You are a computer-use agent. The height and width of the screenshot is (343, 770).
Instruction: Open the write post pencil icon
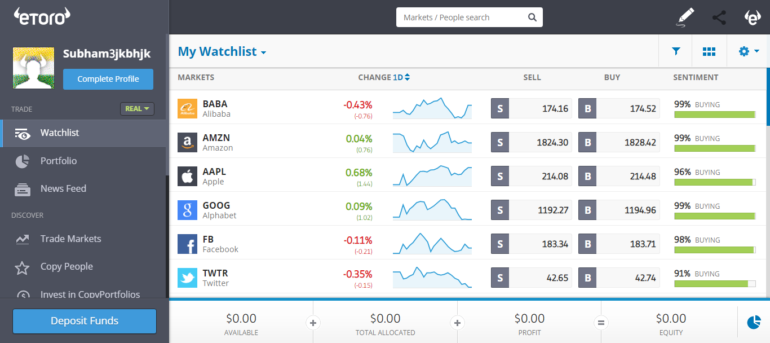point(685,17)
